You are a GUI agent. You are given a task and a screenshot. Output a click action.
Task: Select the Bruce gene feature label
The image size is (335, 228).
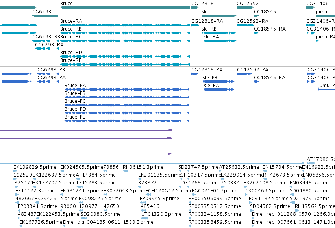coord(67,4)
